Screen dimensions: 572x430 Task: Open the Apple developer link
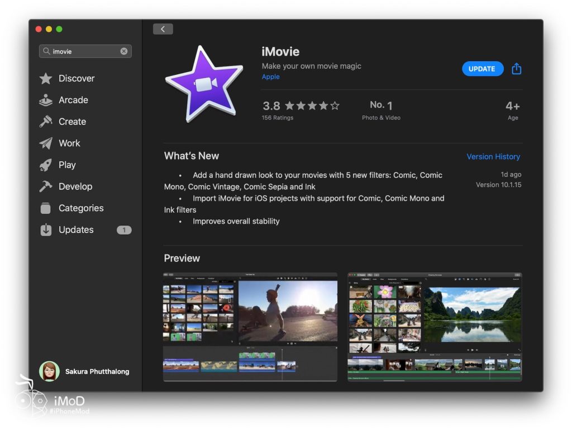pos(270,77)
